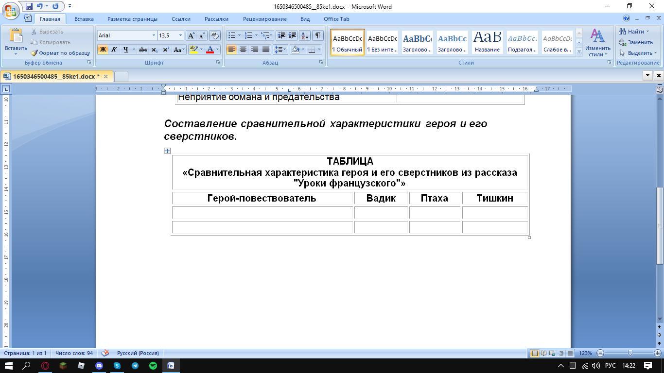The height and width of the screenshot is (373, 664).
Task: Click Копировать (Copy) button
Action: [x=51, y=42]
